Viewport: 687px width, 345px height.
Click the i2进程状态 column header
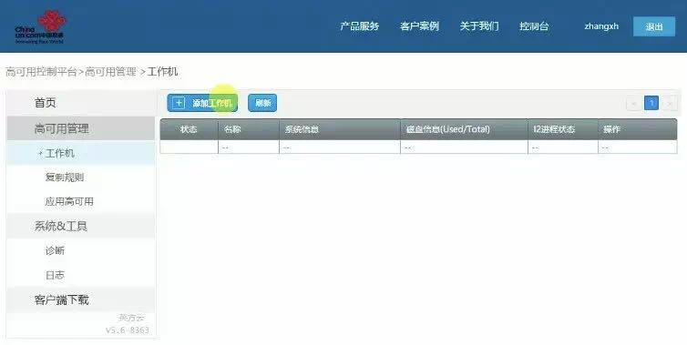[563, 129]
